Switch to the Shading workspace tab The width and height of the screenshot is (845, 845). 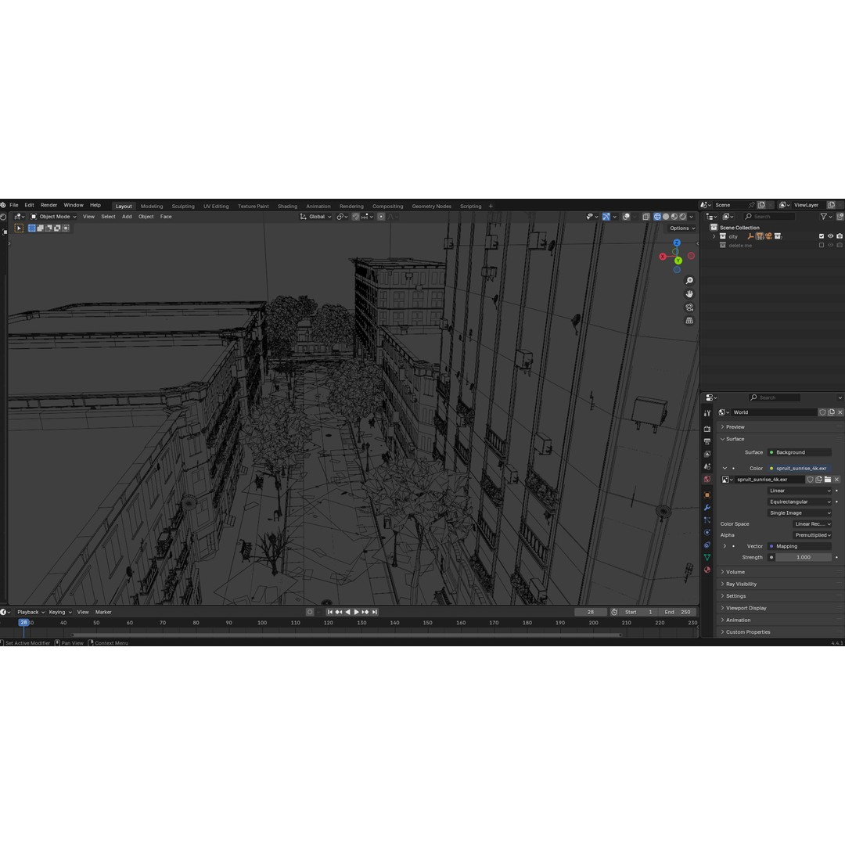coord(287,206)
